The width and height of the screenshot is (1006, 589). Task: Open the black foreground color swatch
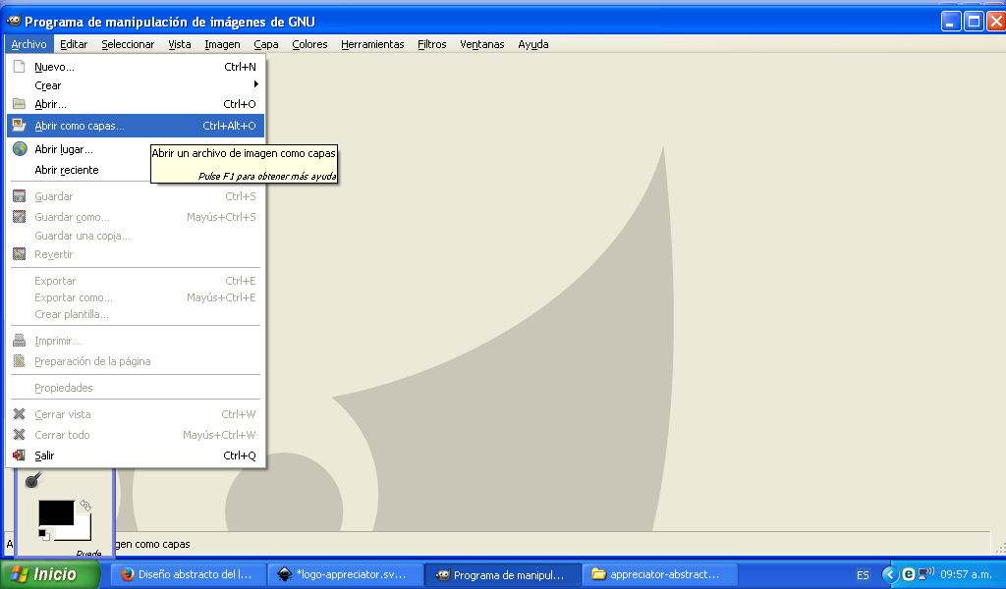click(x=56, y=512)
